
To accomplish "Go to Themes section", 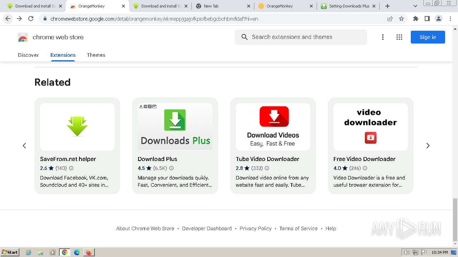I will click(x=96, y=55).
